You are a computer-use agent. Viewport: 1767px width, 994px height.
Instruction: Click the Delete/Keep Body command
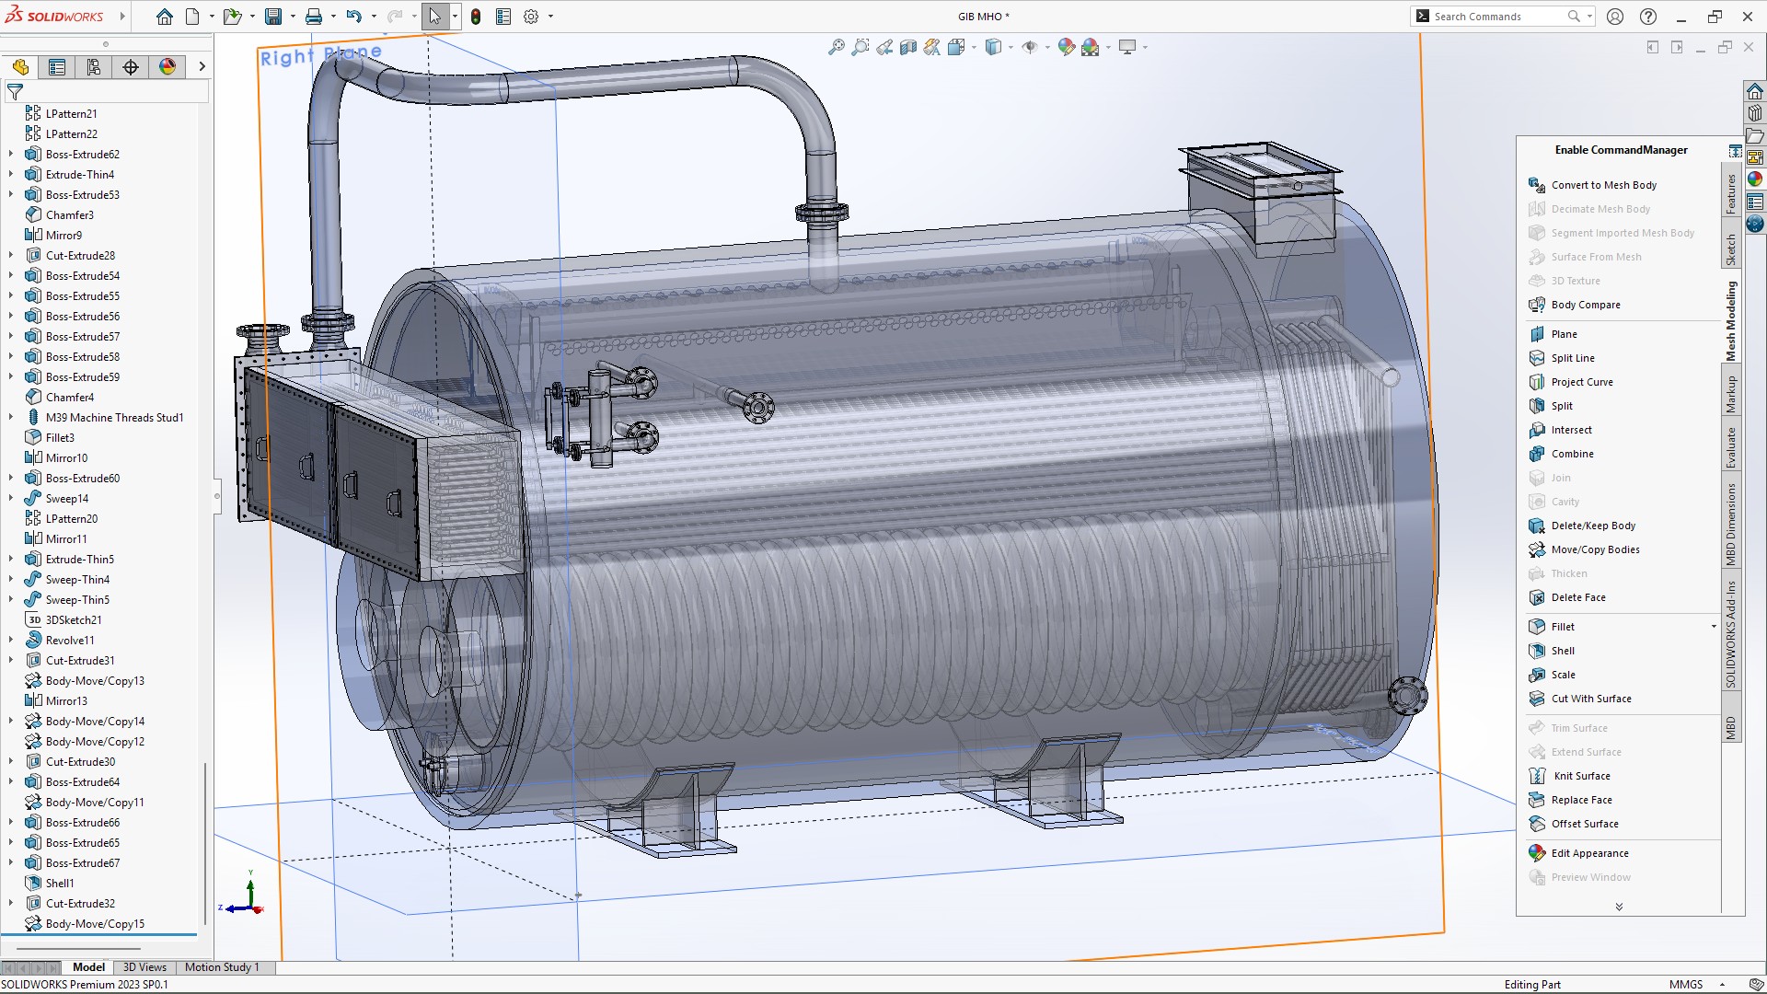(x=1593, y=526)
